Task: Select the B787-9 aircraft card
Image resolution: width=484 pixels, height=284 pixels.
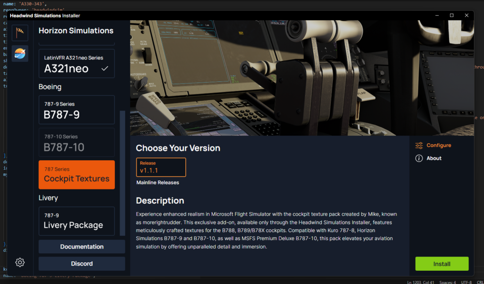Action: coord(77,110)
